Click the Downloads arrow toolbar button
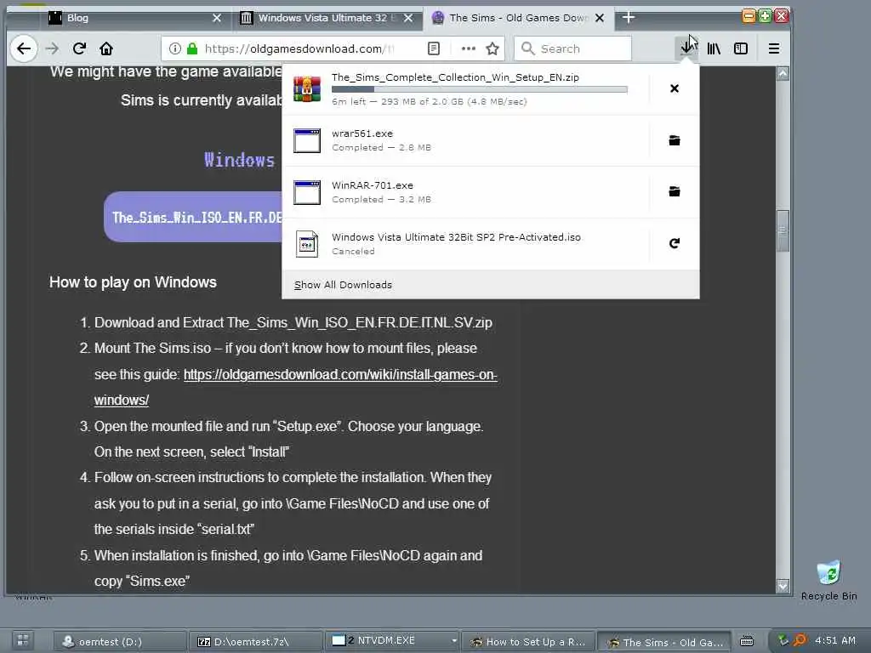871x653 pixels. coord(687,48)
